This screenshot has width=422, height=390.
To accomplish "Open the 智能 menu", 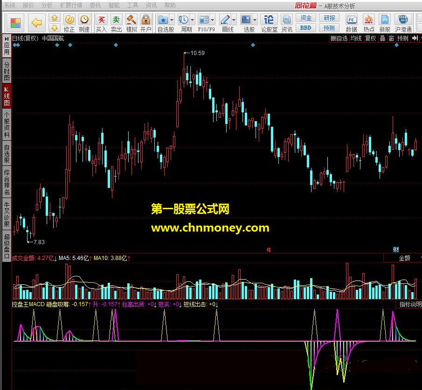I will coord(114,5).
